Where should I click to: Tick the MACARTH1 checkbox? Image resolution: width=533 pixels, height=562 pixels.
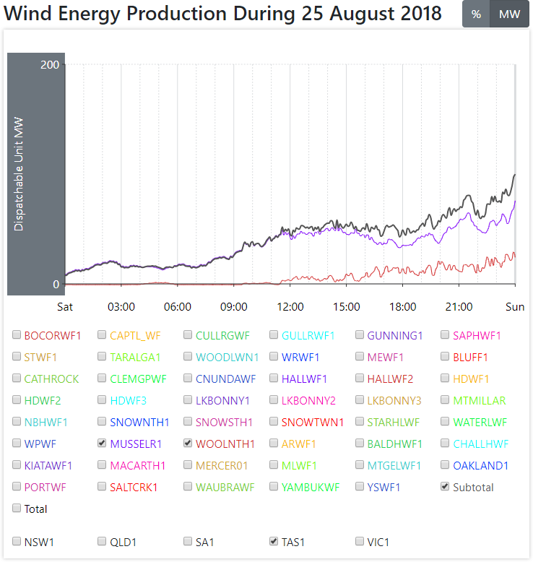(x=103, y=465)
